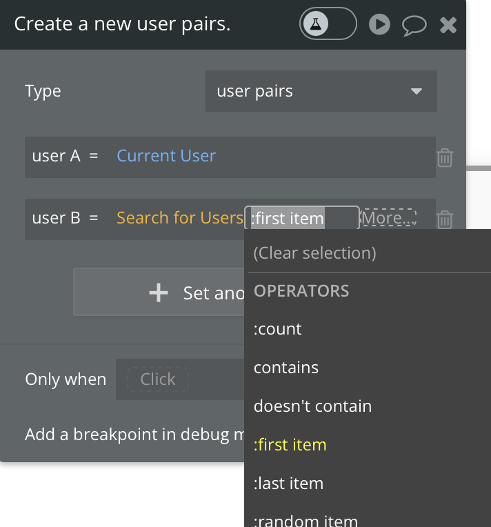Click the More... expression option
The width and height of the screenshot is (491, 527).
tap(389, 219)
